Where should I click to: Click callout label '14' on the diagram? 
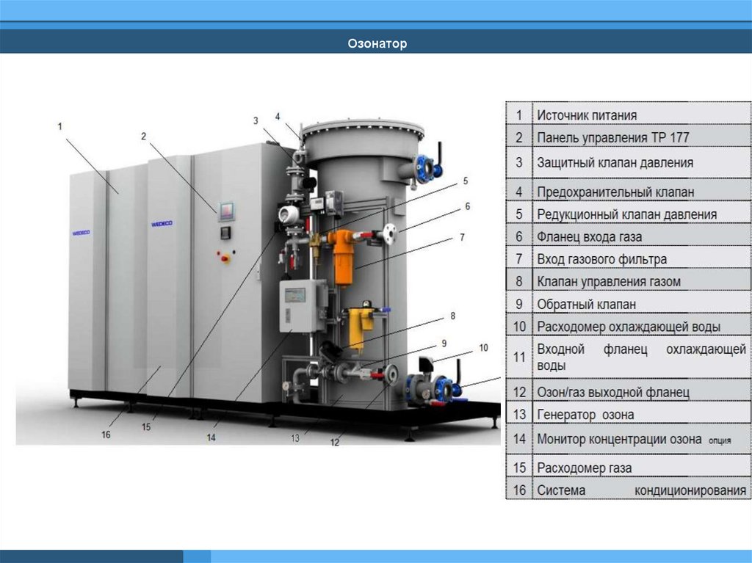211,437
